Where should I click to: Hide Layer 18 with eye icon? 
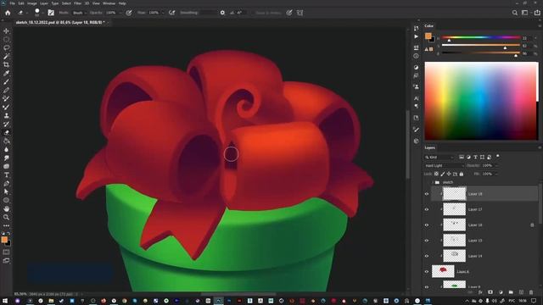427,194
